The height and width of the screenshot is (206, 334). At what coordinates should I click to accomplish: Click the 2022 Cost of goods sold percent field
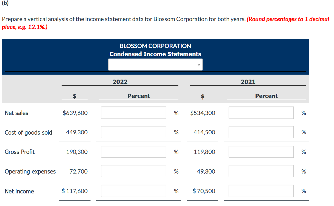pyautogui.click(x=133, y=132)
